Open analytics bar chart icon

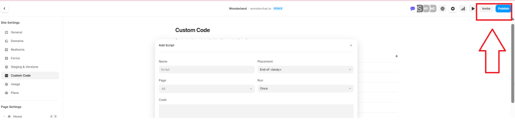coord(463,9)
